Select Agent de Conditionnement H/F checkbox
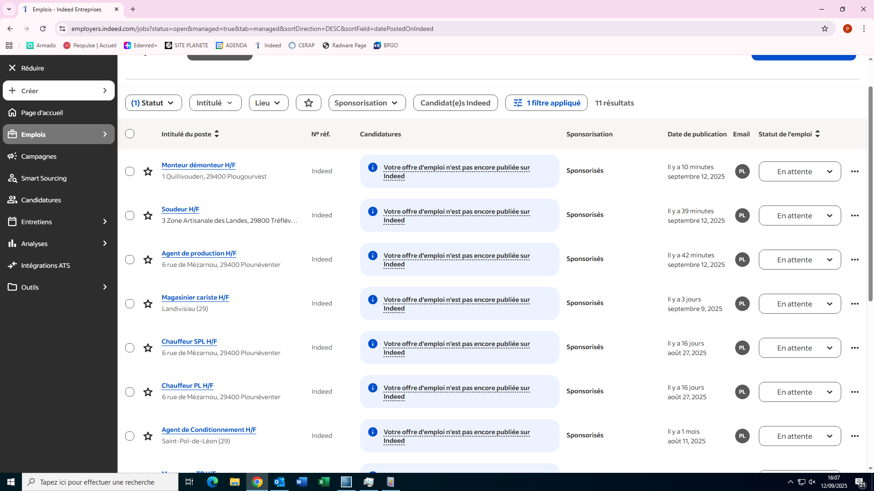 point(130,436)
